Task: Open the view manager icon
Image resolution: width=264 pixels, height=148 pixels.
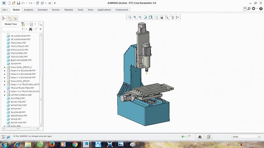Action: coord(161,17)
